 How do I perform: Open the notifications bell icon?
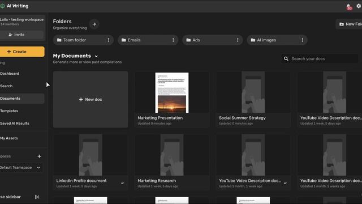(x=349, y=6)
